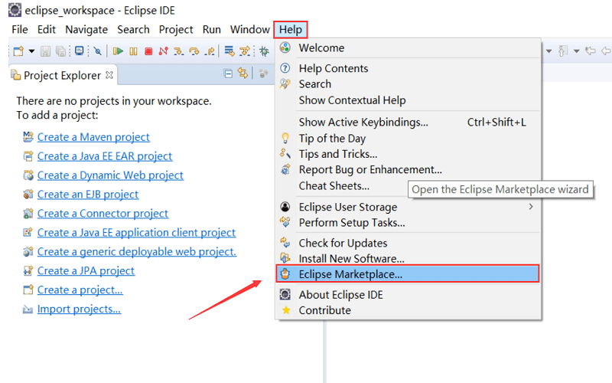Open Install New Software dialog

tap(408, 258)
